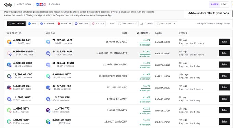Click maker address 0x3E13…524C
Viewport: 233px width, 128px height.
(x=162, y=53)
